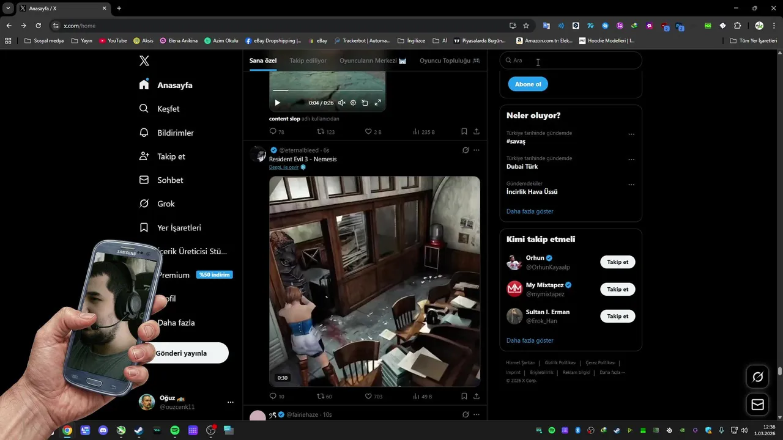Bookmark the Resident Evil post
This screenshot has height=440, width=783.
[464, 396]
